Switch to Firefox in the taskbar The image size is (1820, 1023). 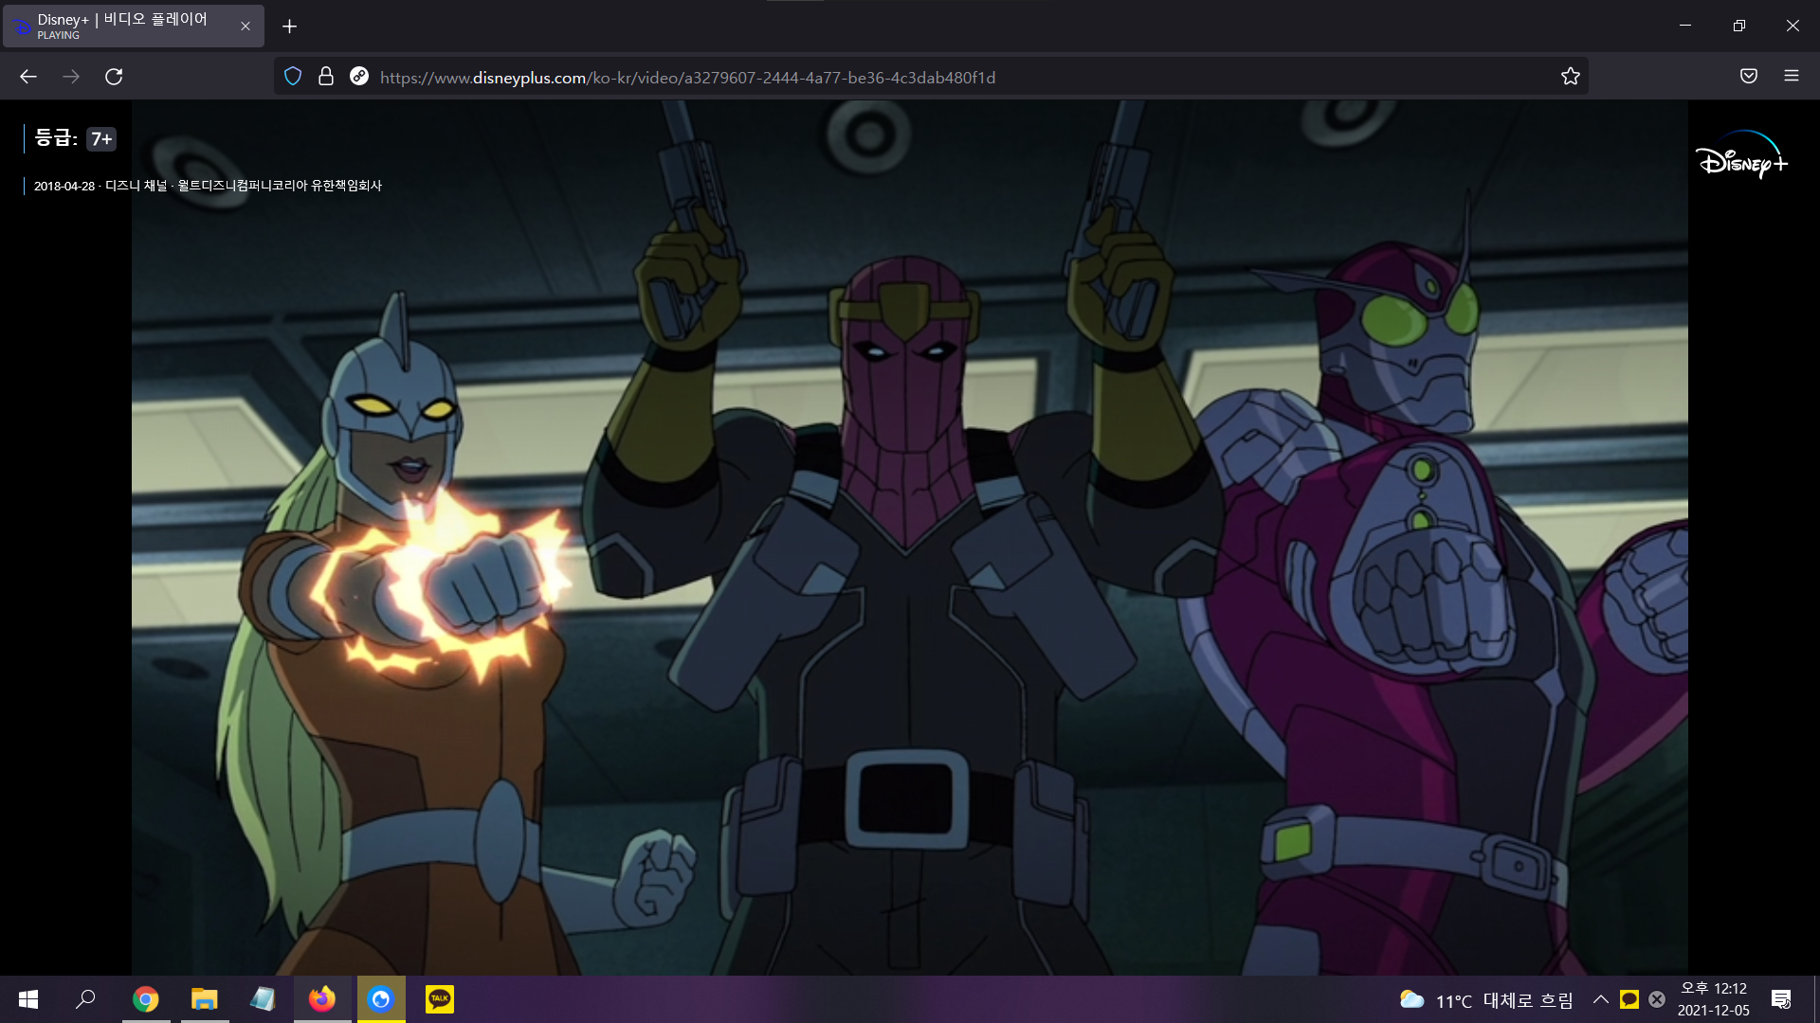pos(322,999)
